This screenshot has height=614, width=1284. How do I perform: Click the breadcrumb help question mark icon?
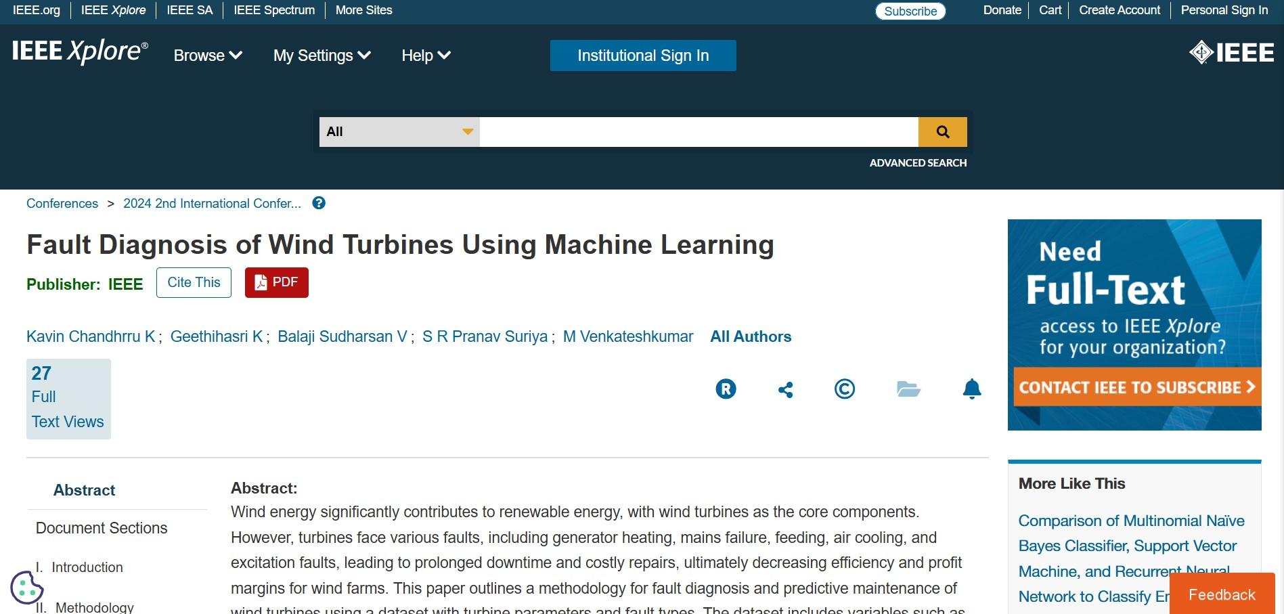[x=319, y=203]
